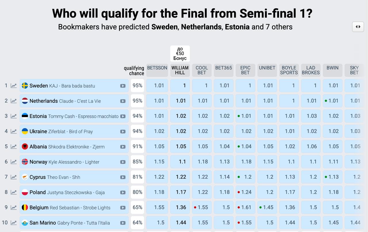The image size is (368, 232).
Task: Open the Cyprus odds history chart
Action: pos(14,177)
